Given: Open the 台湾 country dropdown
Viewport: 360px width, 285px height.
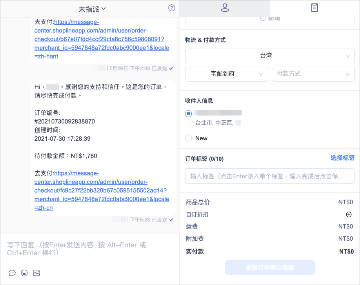Looking at the screenshot, I should (x=270, y=56).
